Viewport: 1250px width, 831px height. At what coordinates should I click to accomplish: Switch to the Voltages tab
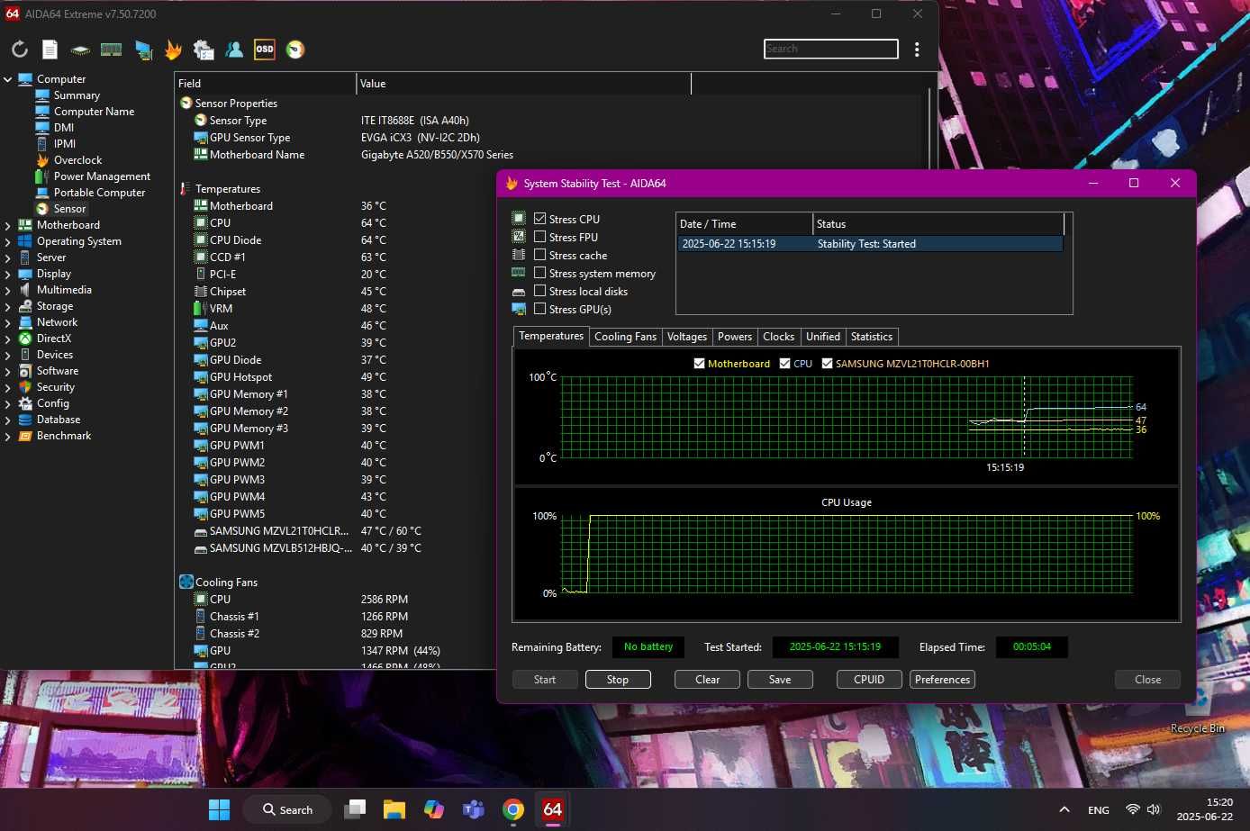coord(687,337)
